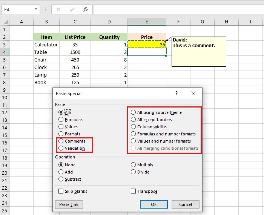Select the Formats paste option
This screenshot has height=215, width=264.
[x=69, y=134]
